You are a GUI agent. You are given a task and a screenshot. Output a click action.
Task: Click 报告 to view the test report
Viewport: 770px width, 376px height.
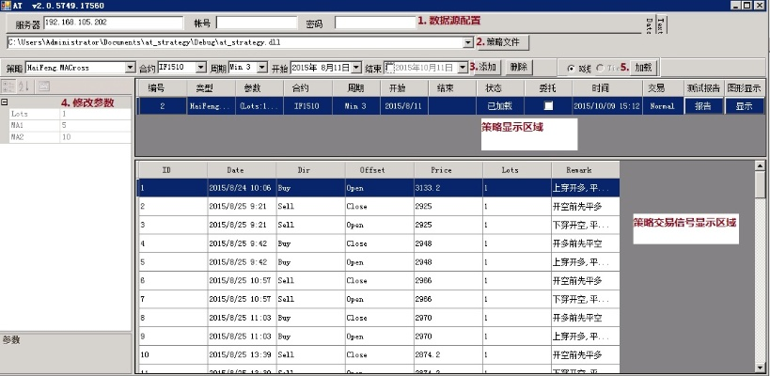(703, 106)
